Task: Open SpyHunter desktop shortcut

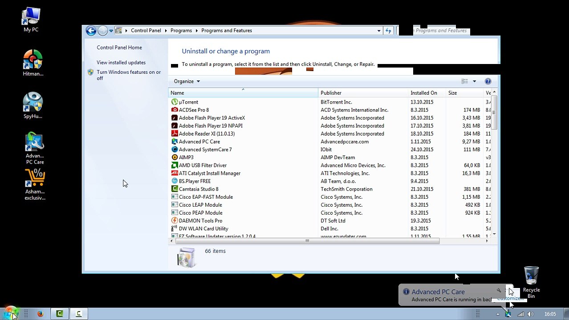Action: (33, 106)
